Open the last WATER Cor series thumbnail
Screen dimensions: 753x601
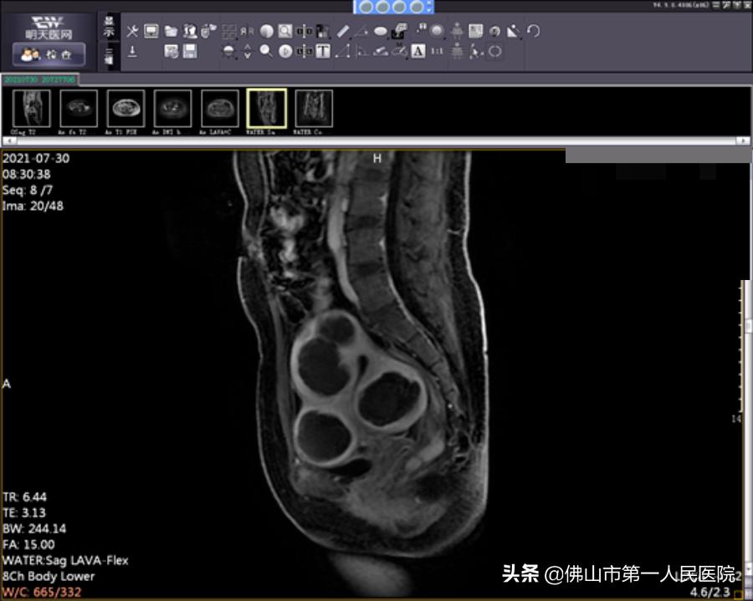click(314, 109)
